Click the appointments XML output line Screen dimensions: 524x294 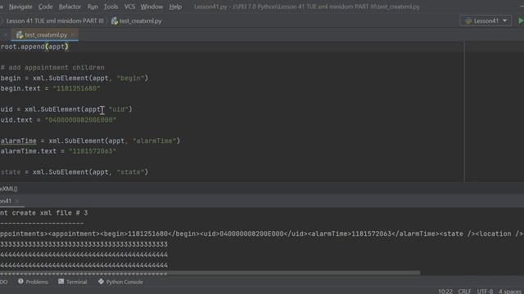tap(262, 234)
